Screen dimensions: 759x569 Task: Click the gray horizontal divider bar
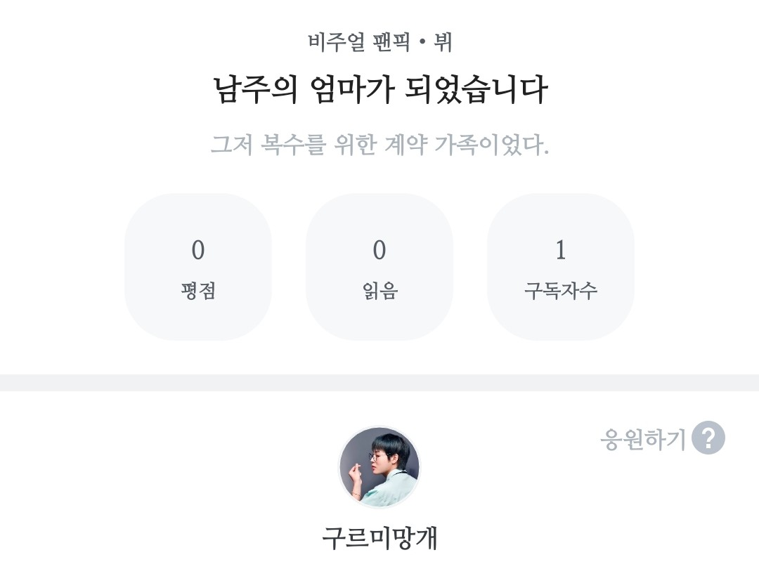pos(379,382)
